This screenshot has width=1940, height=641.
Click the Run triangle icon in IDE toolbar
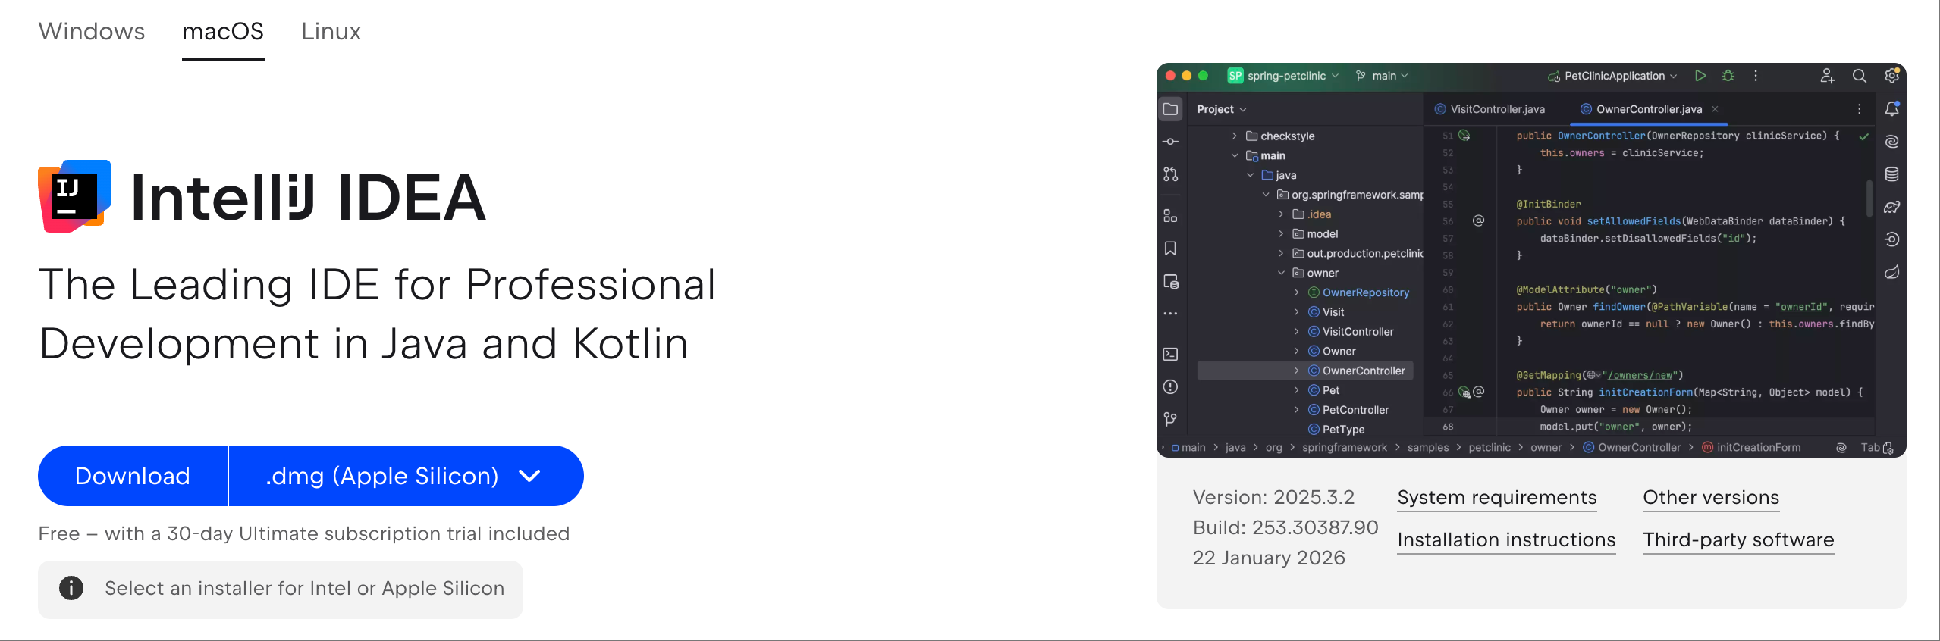[1700, 76]
